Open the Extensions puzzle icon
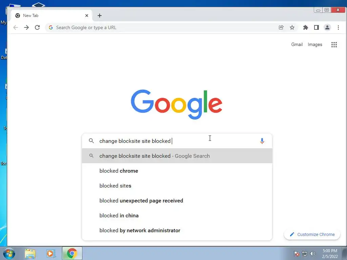347x260 pixels. pos(306,27)
